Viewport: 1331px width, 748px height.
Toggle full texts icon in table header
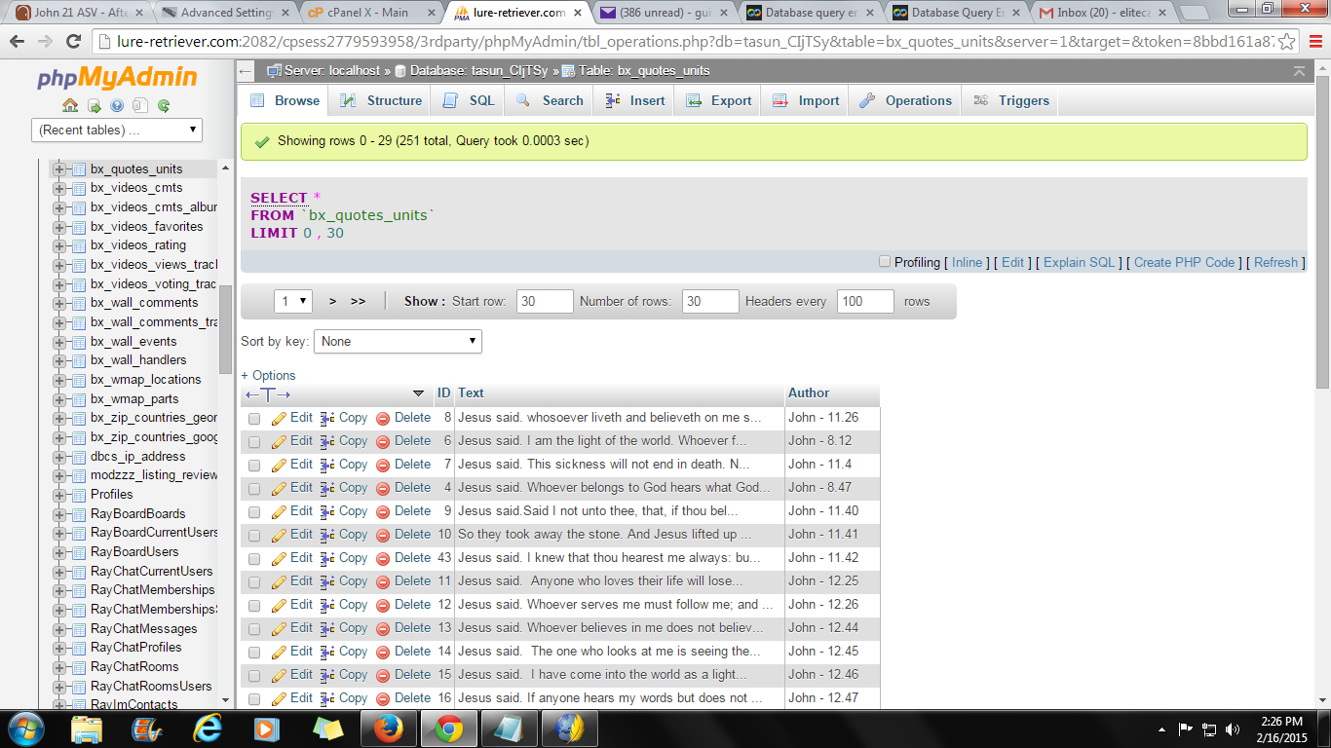268,393
